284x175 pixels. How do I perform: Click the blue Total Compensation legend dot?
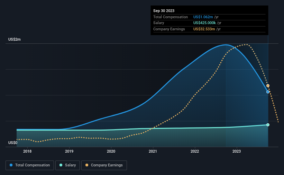[x=11, y=165]
